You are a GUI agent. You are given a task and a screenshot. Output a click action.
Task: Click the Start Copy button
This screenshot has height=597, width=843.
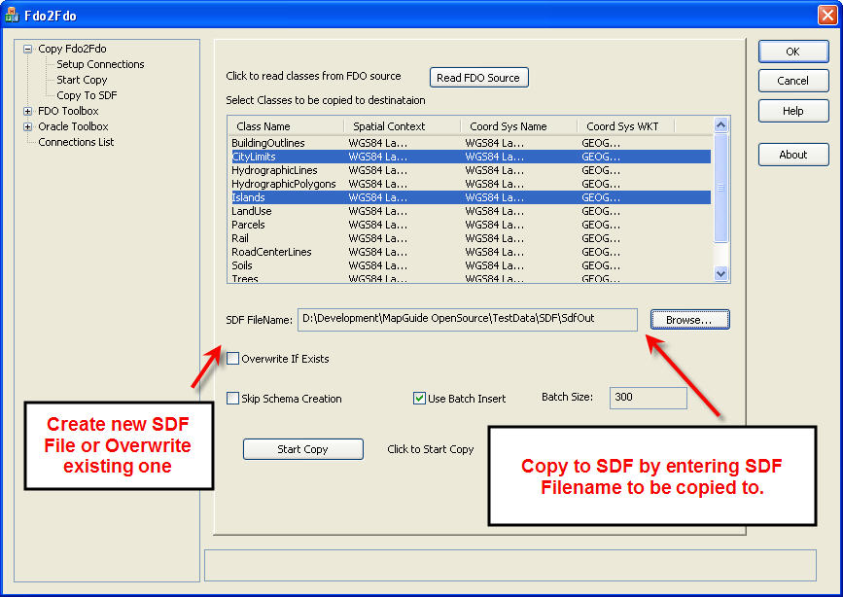(x=302, y=449)
